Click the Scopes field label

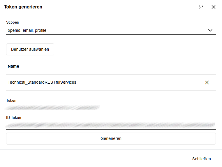coord(13,22)
